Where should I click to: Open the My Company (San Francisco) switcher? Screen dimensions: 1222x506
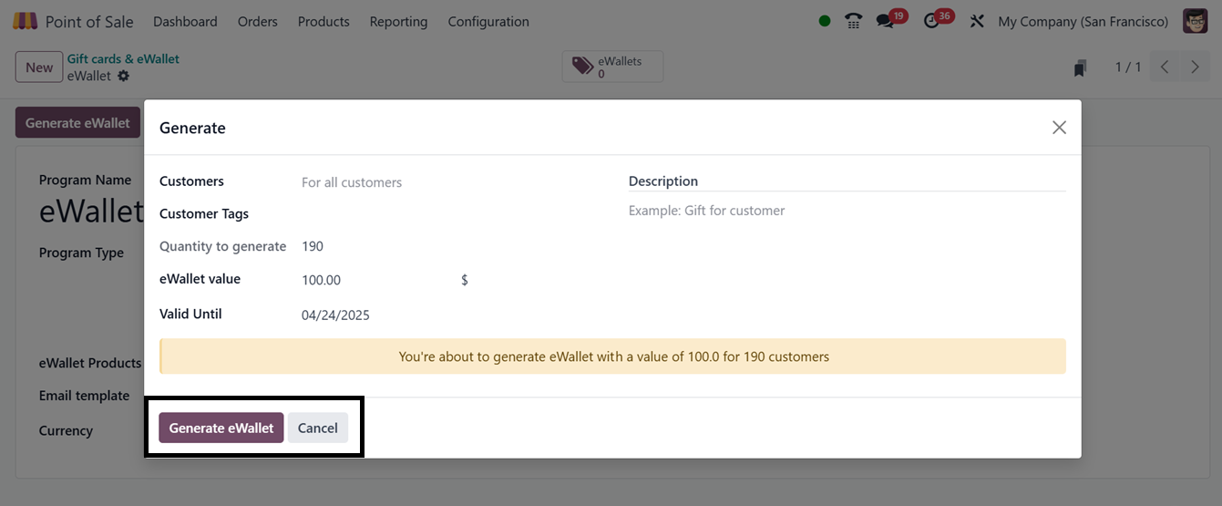click(x=1083, y=21)
